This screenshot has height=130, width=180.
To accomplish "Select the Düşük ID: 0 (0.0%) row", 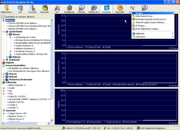I will click(x=17, y=97).
